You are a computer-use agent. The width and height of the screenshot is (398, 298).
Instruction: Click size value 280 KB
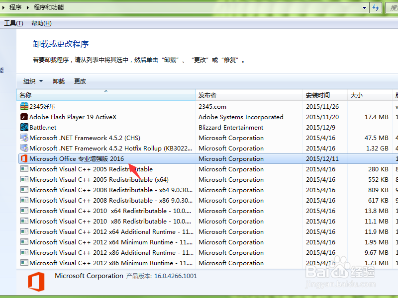pyautogui.click(x=378, y=169)
